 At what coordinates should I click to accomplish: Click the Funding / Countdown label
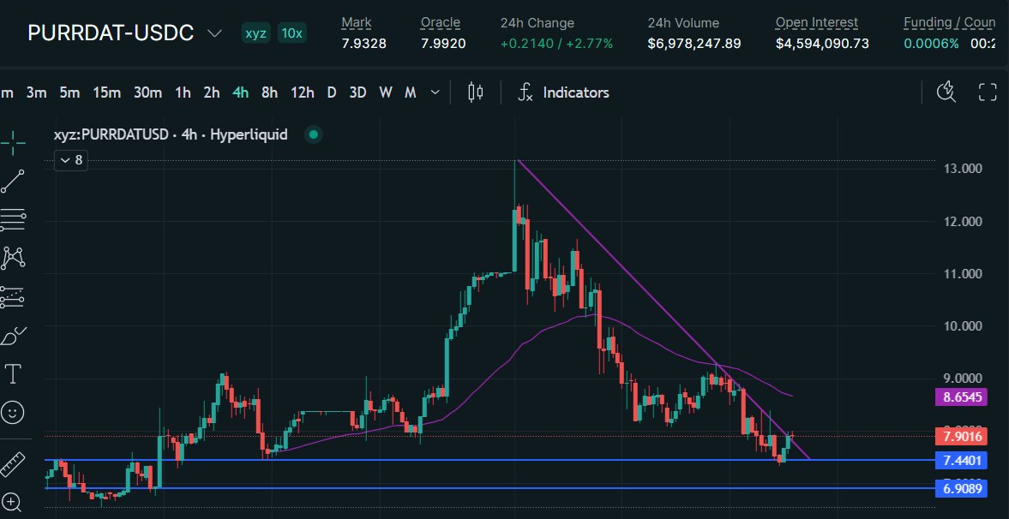[x=950, y=22]
